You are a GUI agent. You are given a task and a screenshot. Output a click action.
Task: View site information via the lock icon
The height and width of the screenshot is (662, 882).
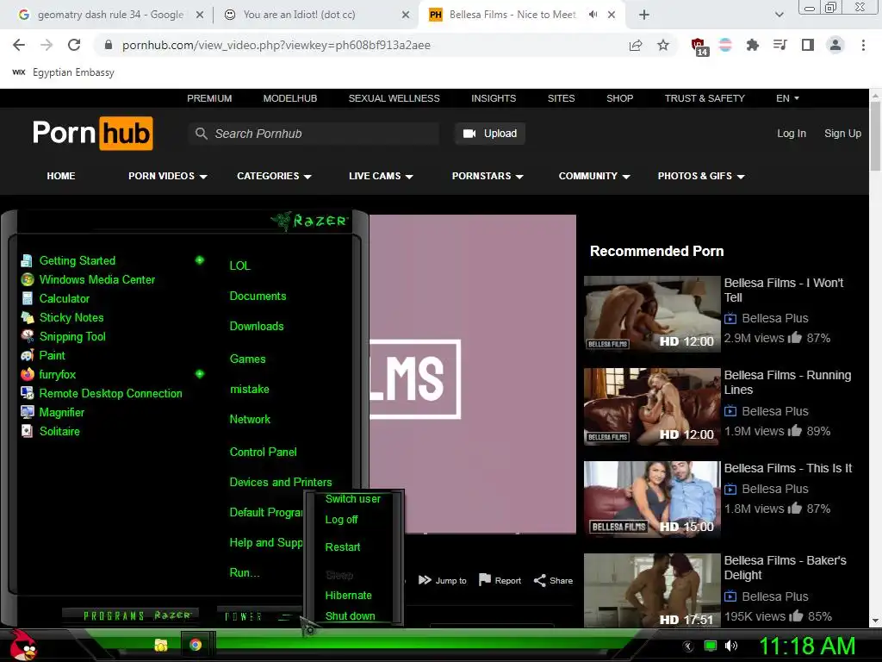tap(109, 45)
